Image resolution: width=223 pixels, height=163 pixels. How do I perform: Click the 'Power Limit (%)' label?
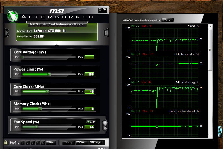coord(28,69)
